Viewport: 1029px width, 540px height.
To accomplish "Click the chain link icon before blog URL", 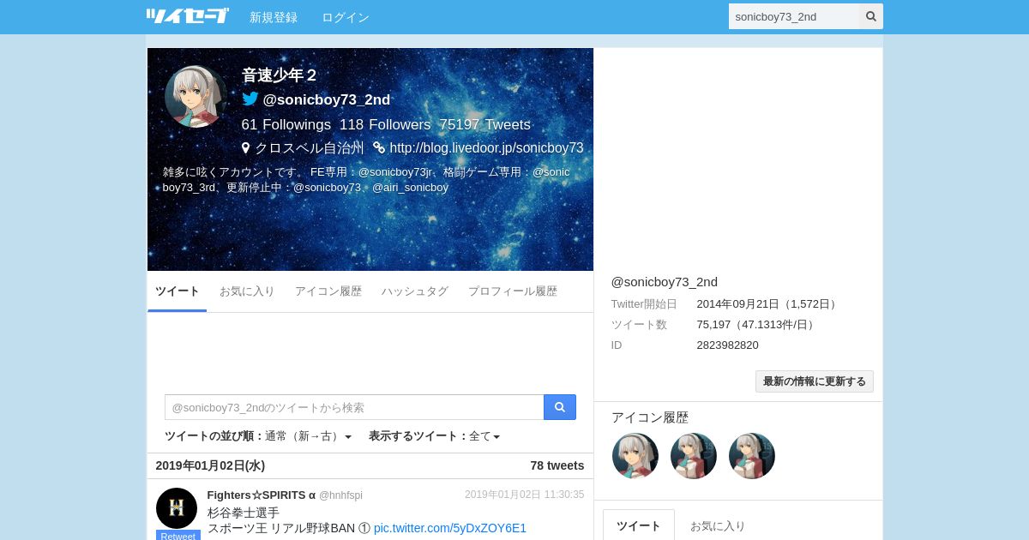I will (x=379, y=147).
